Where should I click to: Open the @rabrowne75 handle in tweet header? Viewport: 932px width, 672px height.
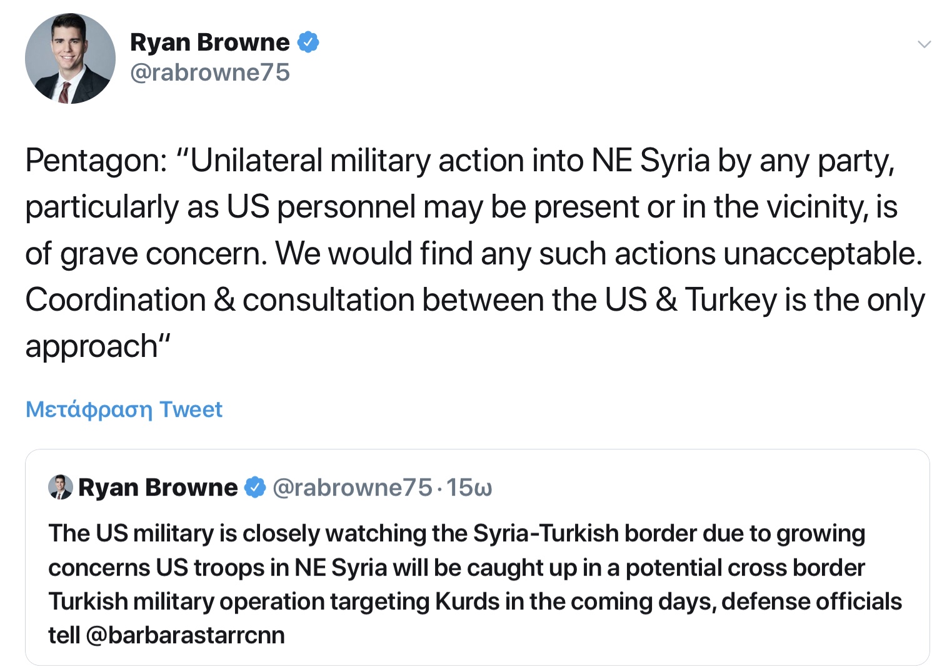coord(210,73)
